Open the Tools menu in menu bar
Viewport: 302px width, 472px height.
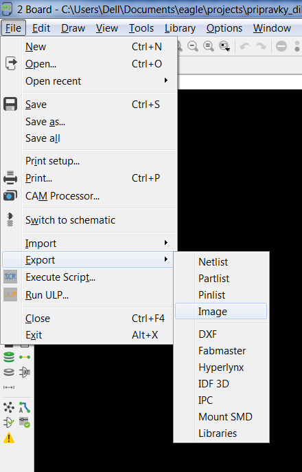pyautogui.click(x=141, y=28)
